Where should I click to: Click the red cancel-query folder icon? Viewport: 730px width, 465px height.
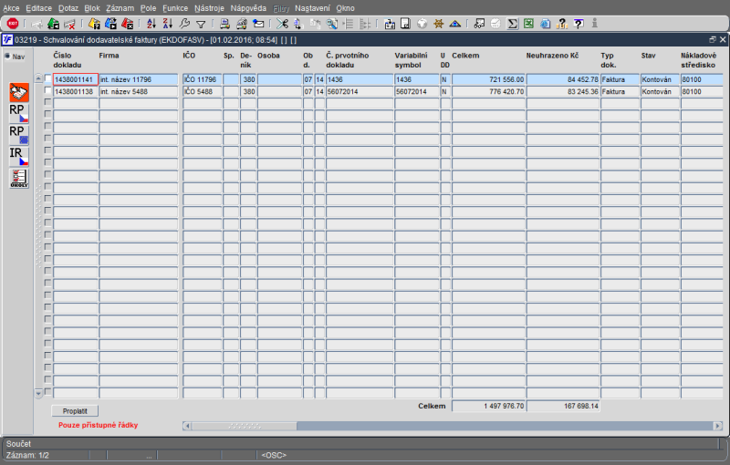(x=127, y=24)
